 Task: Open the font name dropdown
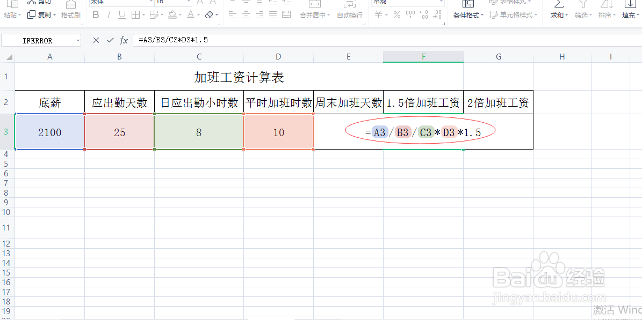click(x=152, y=3)
